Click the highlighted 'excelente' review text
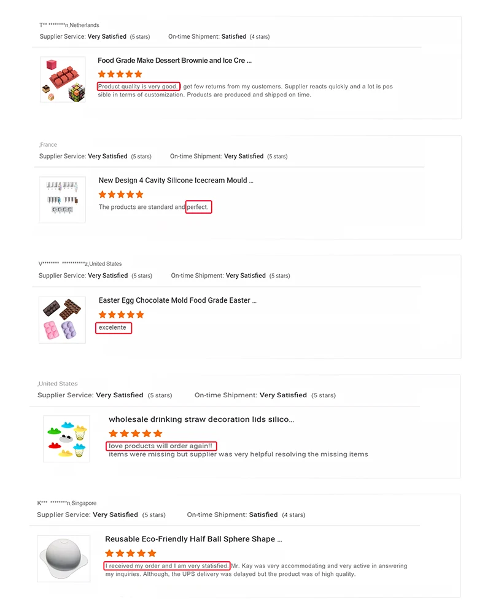485x614 pixels. (113, 328)
